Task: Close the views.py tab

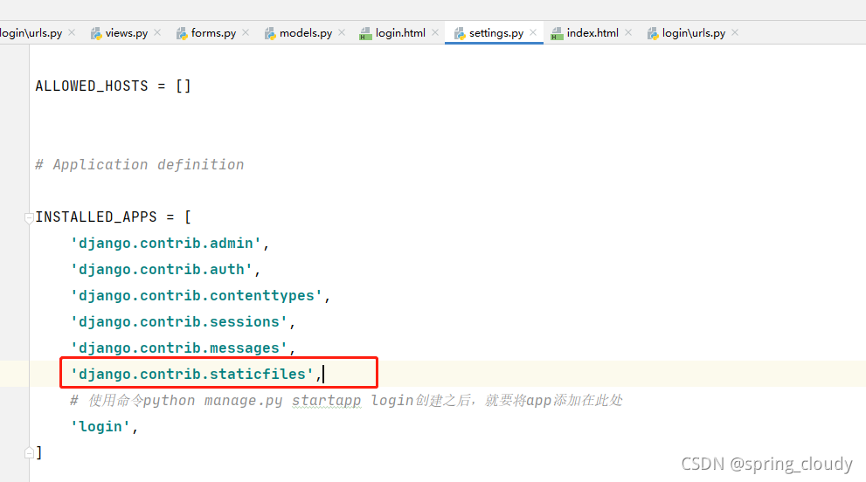Action: pos(157,32)
